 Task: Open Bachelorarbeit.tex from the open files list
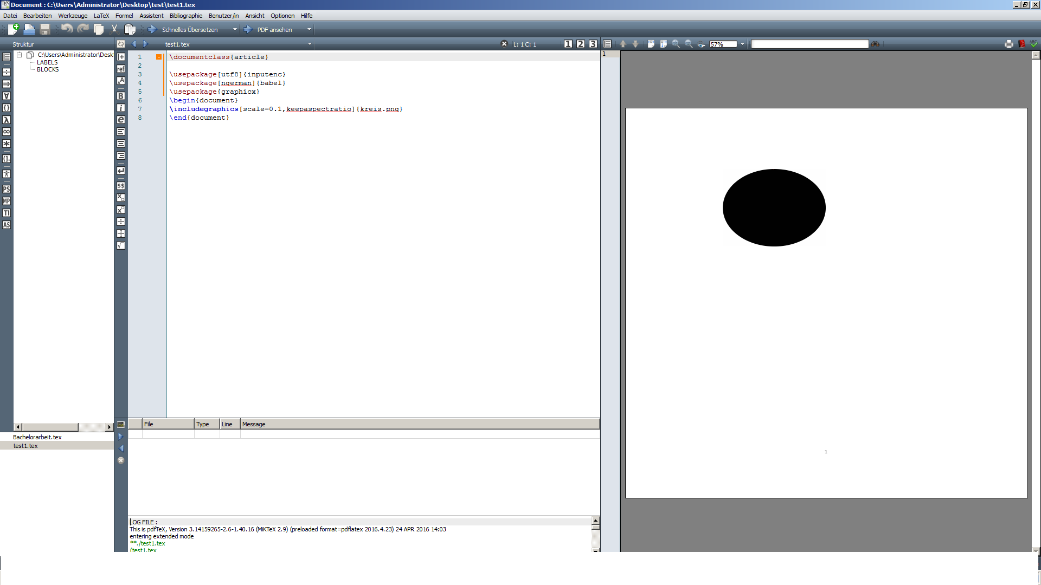coord(37,437)
